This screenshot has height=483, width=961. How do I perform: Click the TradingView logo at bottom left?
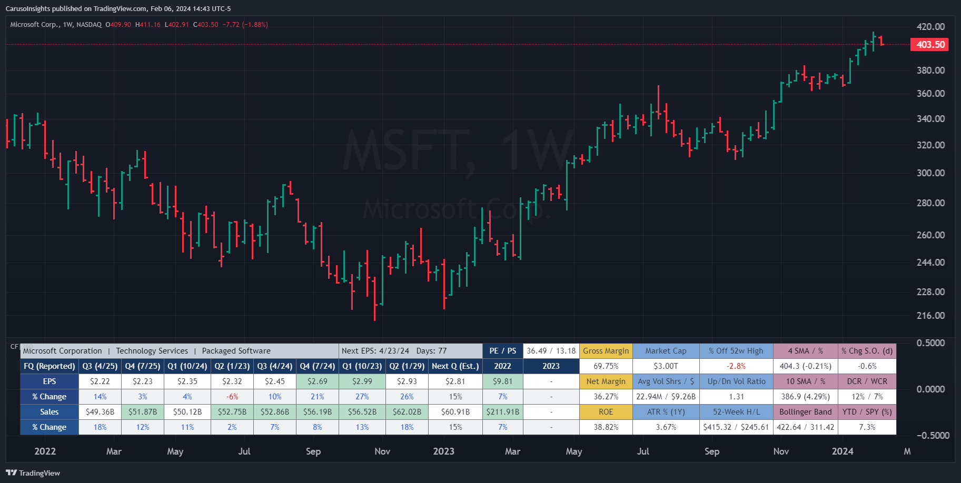(33, 473)
